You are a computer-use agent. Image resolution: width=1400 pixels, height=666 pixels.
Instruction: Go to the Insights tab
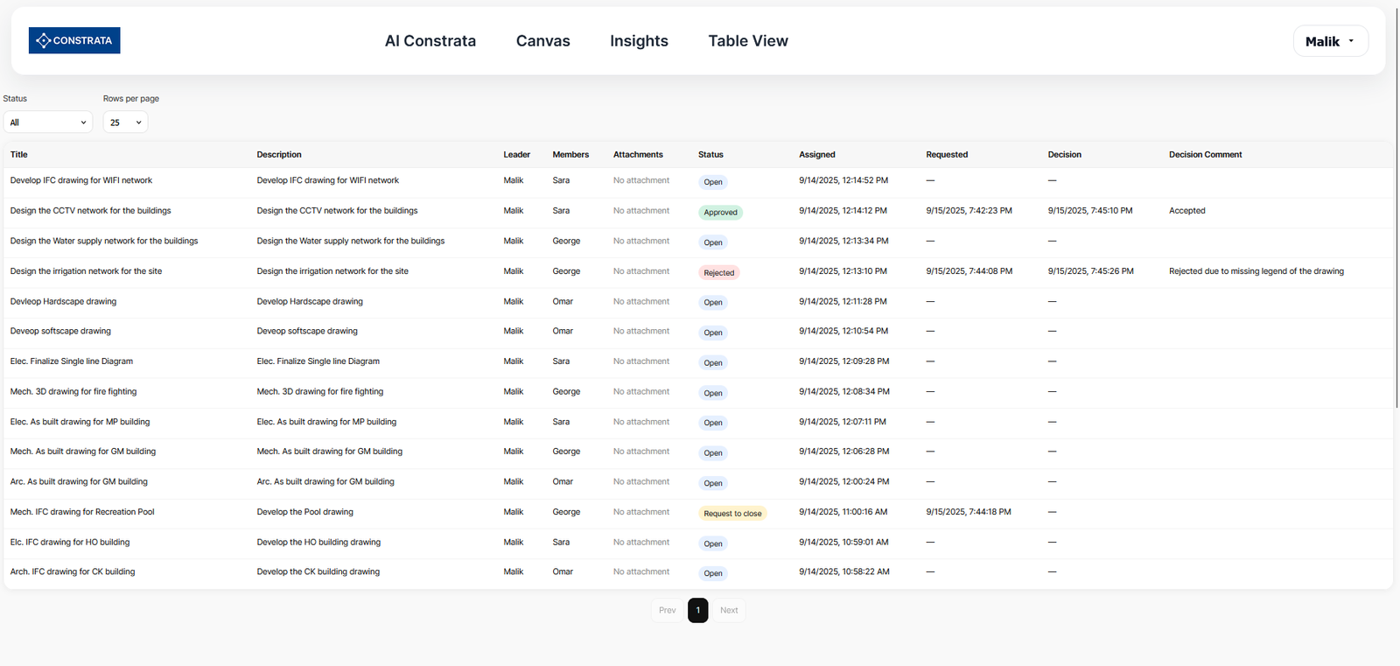point(639,41)
